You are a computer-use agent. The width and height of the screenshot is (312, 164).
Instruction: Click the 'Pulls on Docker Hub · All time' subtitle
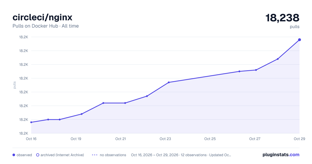tap(45, 26)
